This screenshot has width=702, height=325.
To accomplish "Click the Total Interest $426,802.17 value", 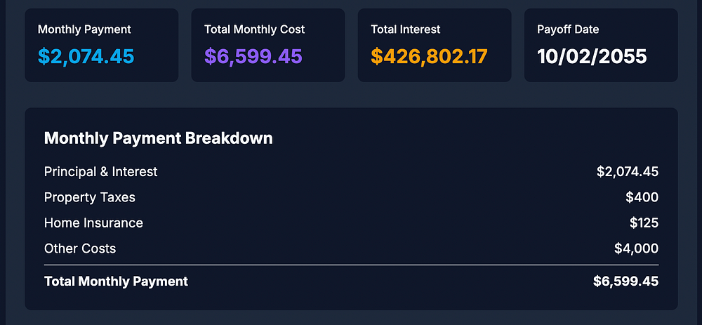I will (x=429, y=56).
